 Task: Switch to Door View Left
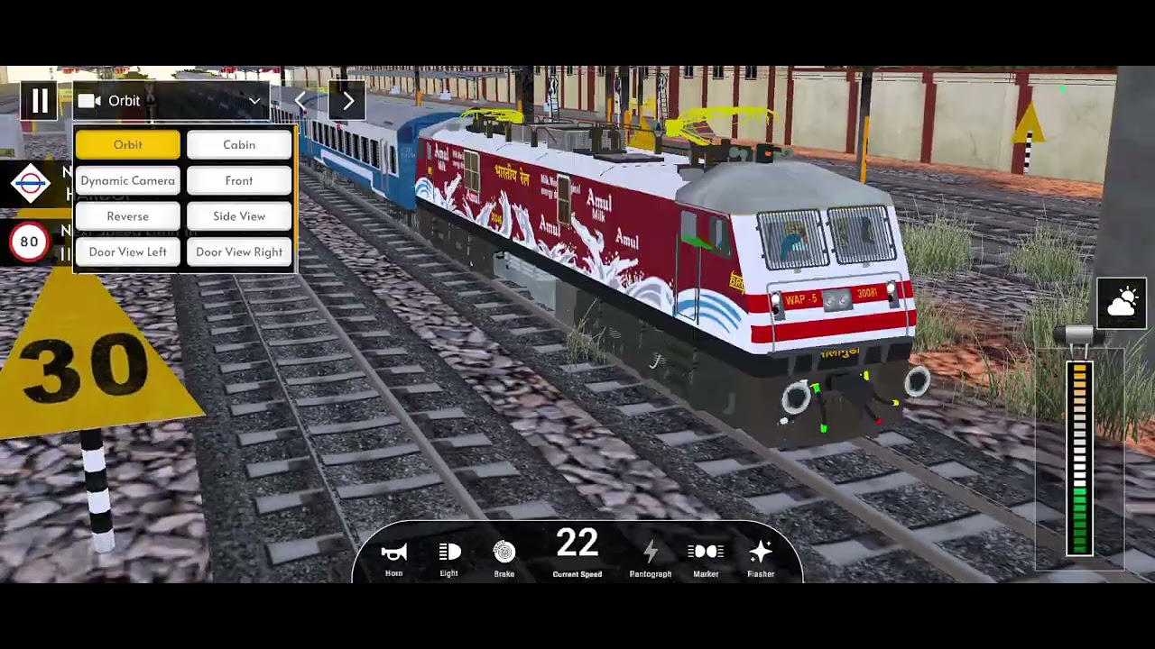coord(128,251)
